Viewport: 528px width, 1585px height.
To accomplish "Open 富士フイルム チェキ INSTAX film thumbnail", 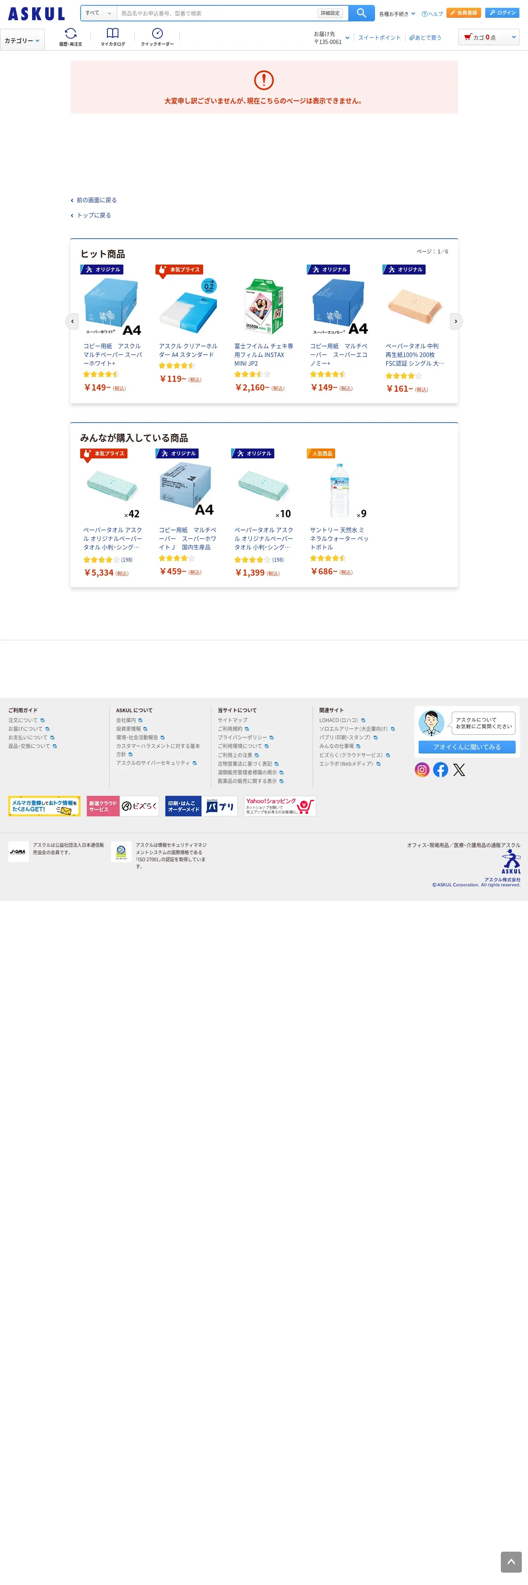I will [264, 306].
